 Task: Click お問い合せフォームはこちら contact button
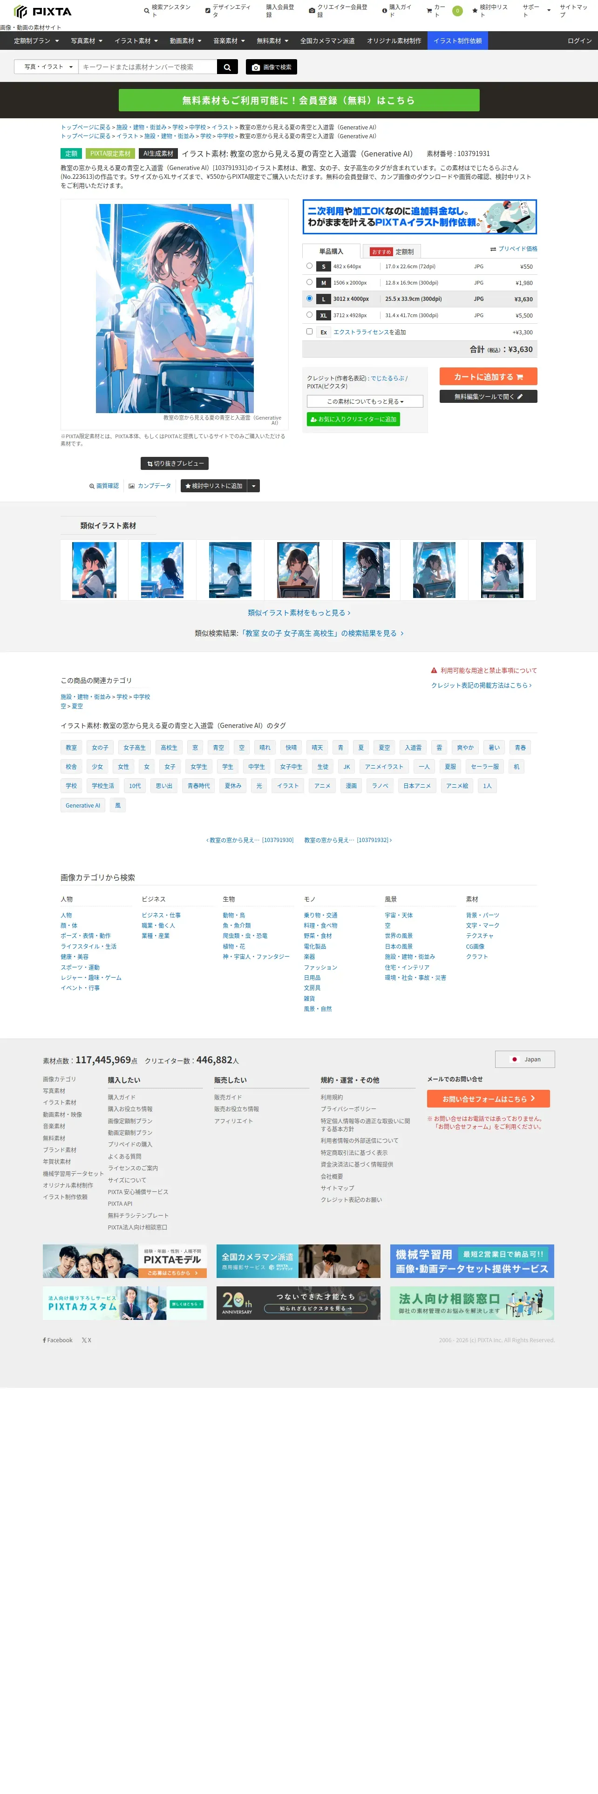(x=488, y=1098)
